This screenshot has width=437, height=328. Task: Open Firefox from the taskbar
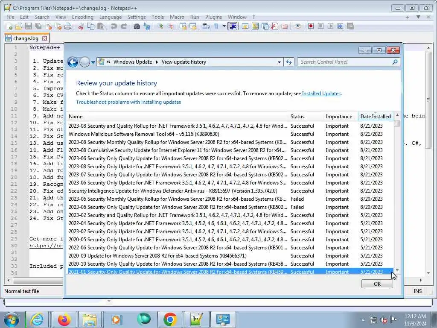click(x=64, y=319)
